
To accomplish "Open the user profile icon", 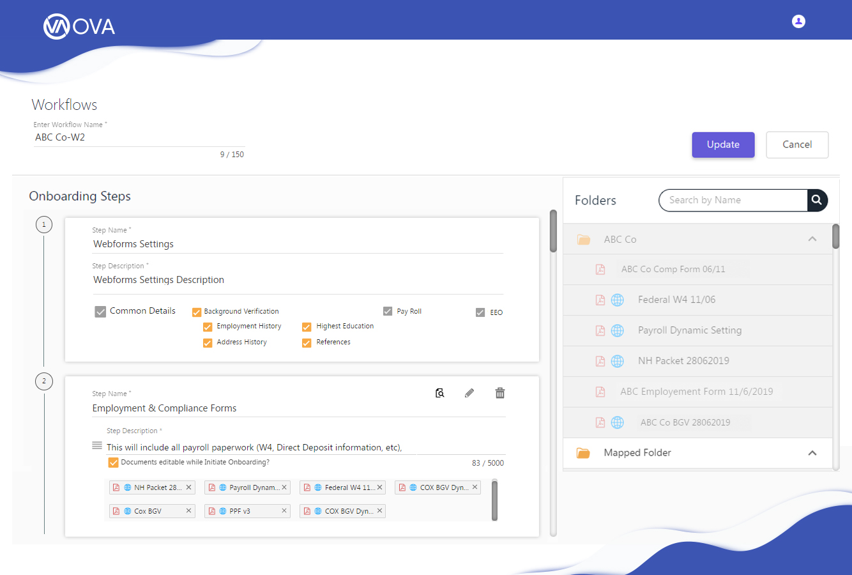I will [x=798, y=21].
